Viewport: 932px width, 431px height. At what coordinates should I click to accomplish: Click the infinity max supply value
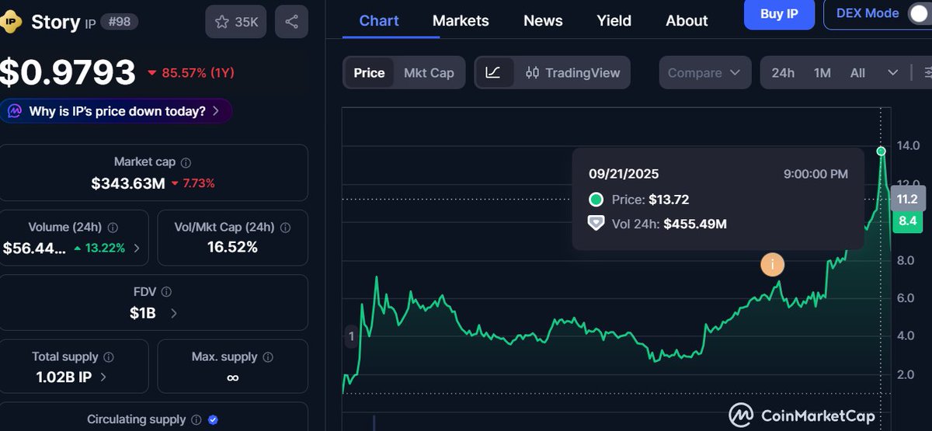click(x=232, y=378)
